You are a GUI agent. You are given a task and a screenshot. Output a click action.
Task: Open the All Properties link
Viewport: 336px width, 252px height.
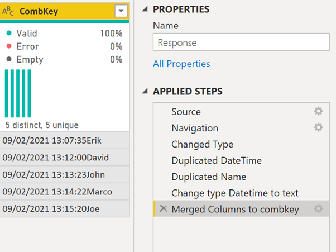tap(181, 64)
